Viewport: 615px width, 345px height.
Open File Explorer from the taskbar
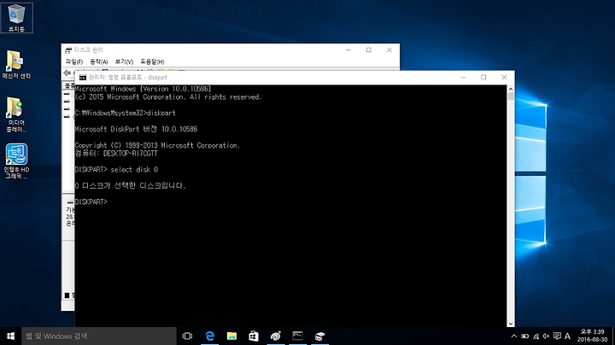pos(231,336)
